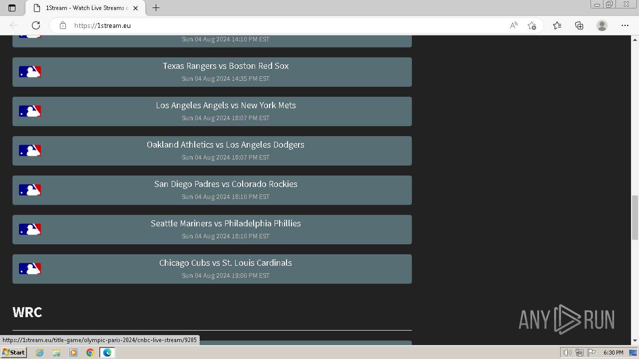
Task: Reload the current page
Action: [x=36, y=25]
